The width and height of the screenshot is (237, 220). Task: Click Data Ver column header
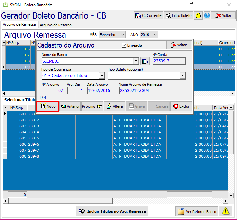[x=221, y=108]
